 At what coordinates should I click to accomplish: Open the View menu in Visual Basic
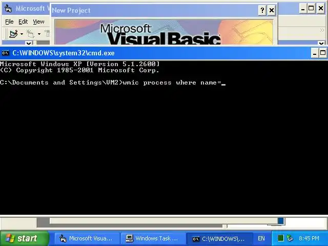[39, 22]
